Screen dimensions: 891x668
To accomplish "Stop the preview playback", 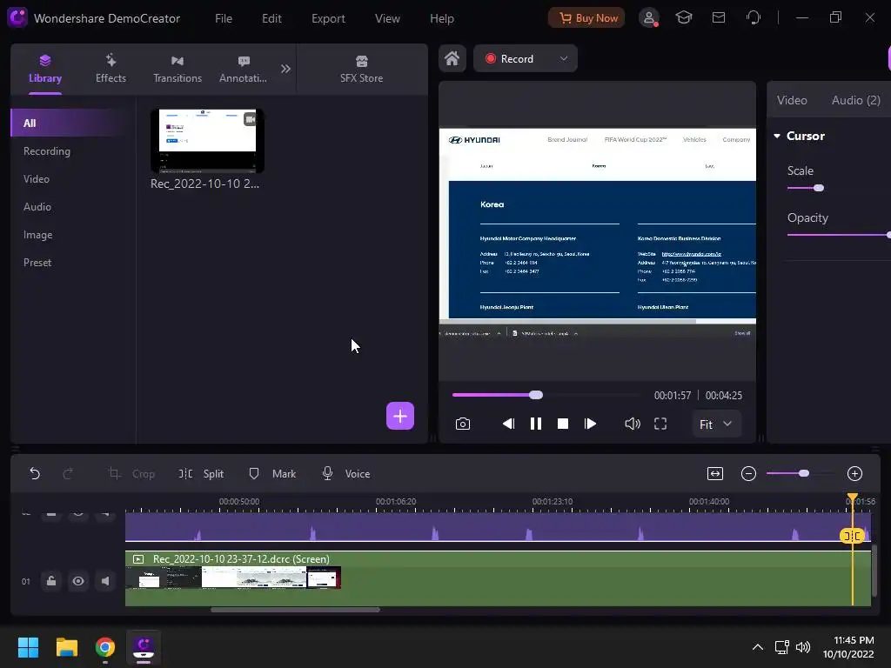I will (563, 424).
